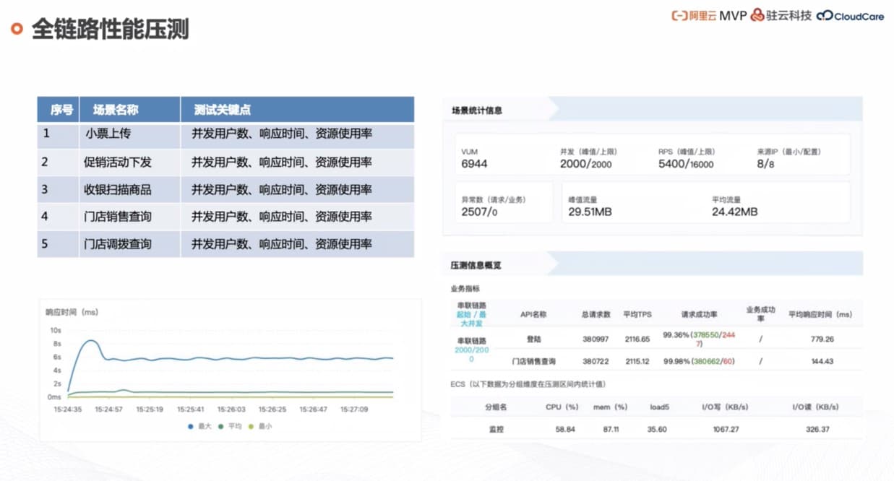Click the 来源IP value 8/8
This screenshot has width=894, height=481.
click(x=766, y=164)
